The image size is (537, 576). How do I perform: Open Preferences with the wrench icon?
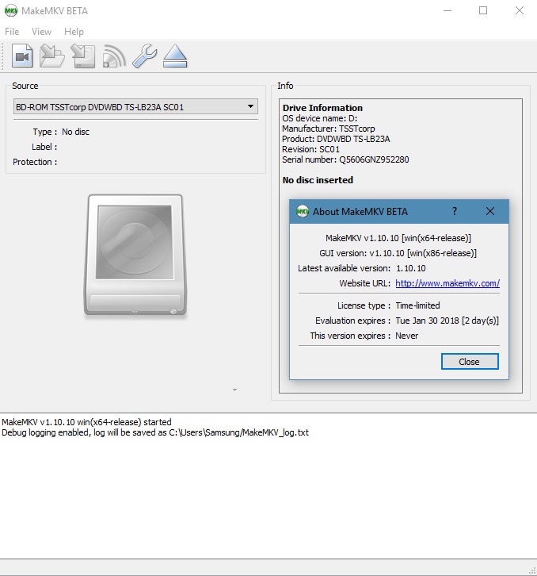144,56
